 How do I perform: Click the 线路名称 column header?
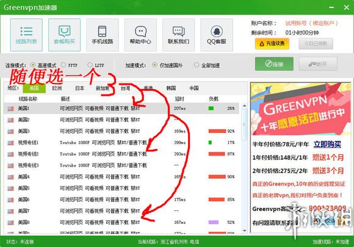tap(27, 99)
